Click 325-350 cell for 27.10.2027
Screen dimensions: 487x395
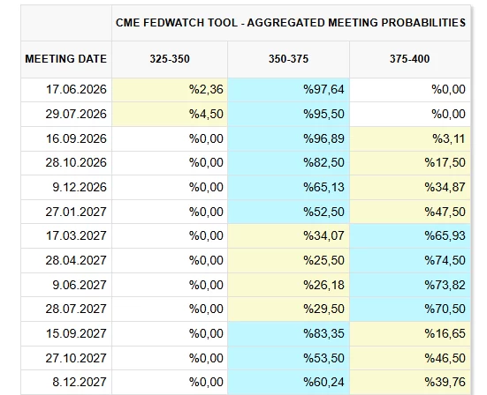[170, 359]
